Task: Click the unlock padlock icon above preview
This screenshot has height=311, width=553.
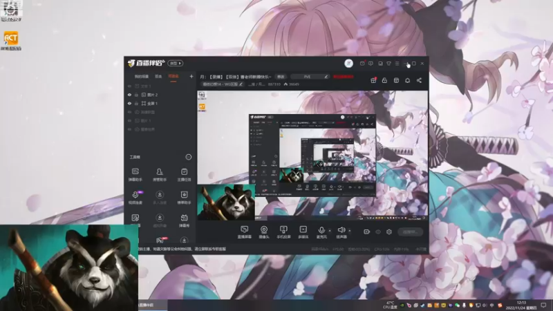Action: (x=384, y=80)
